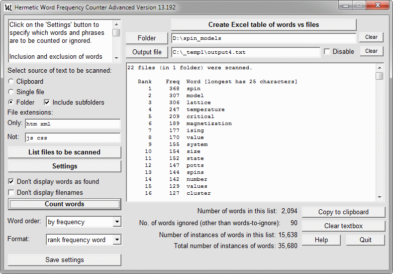393x274 pixels.
Task: Click the '22 files (in 1 folder) were scanned' line
Action: tap(190, 68)
